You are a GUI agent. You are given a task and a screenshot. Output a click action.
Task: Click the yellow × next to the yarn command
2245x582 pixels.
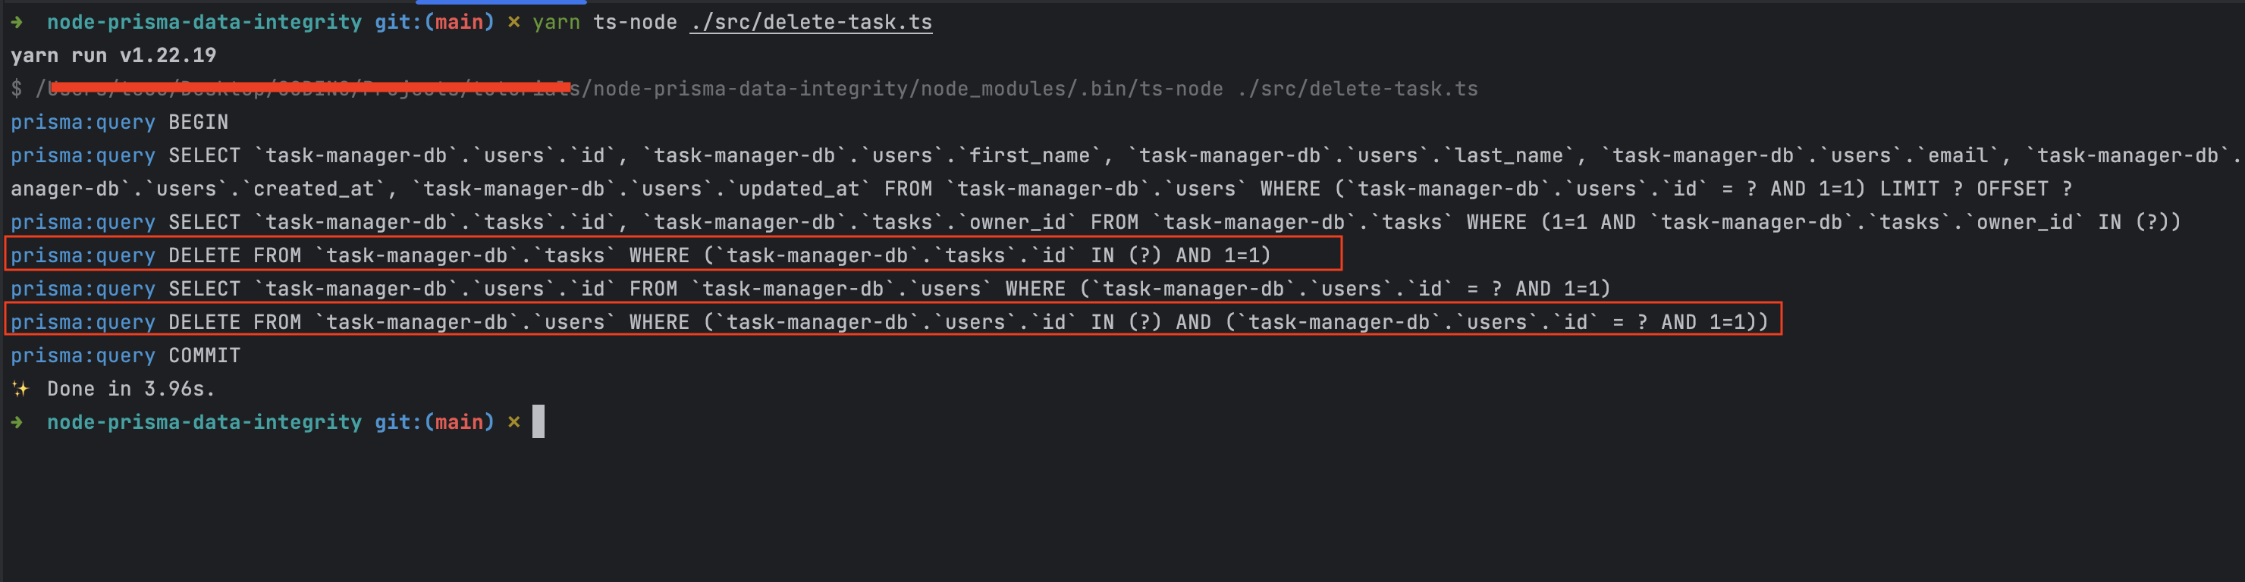(514, 23)
